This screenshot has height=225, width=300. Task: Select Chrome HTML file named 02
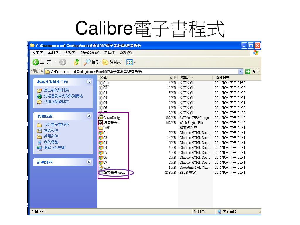click(x=105, y=138)
